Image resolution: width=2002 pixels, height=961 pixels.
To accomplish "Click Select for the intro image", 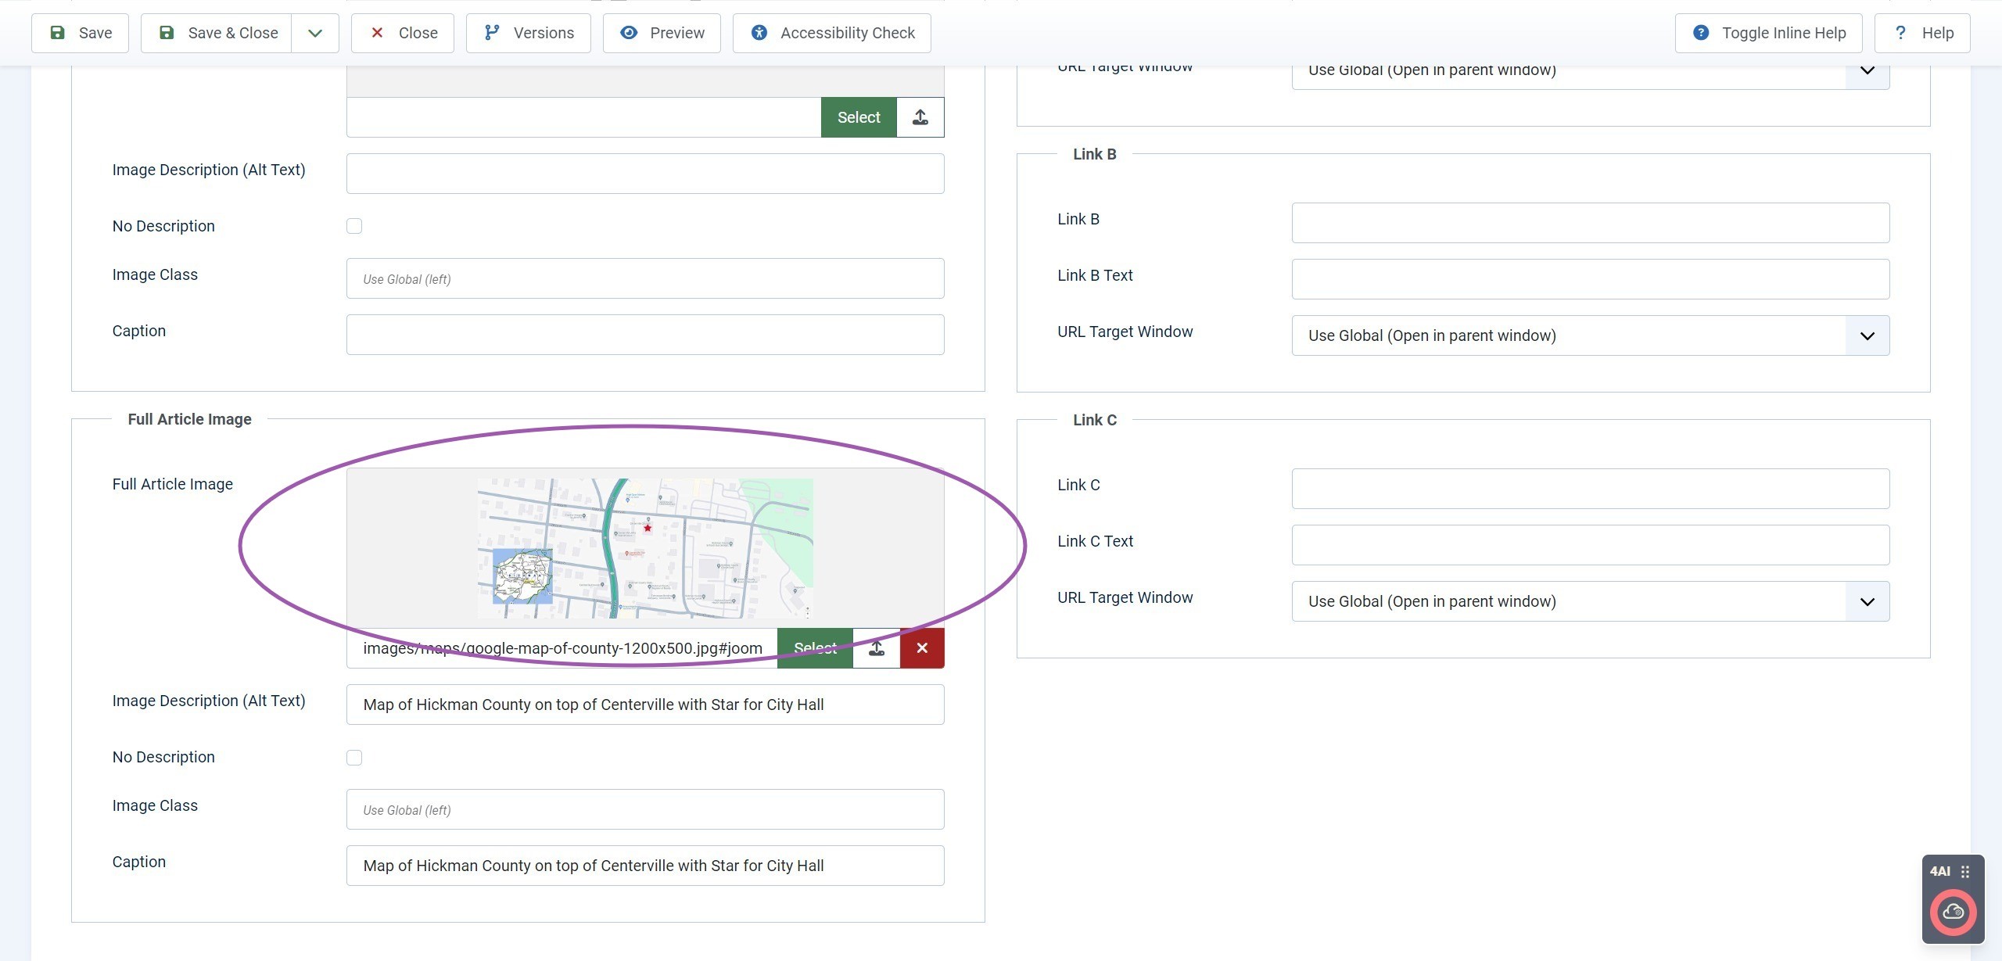I will point(858,117).
